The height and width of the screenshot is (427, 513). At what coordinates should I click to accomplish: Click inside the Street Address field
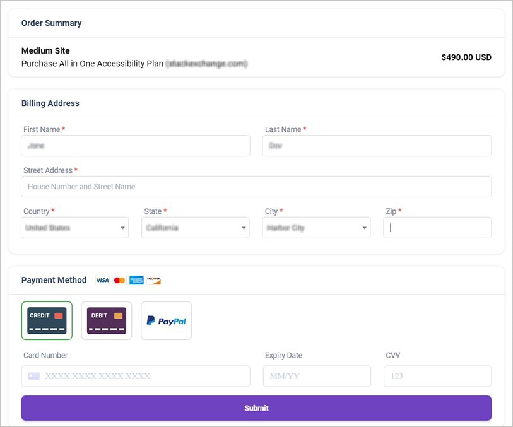point(256,186)
